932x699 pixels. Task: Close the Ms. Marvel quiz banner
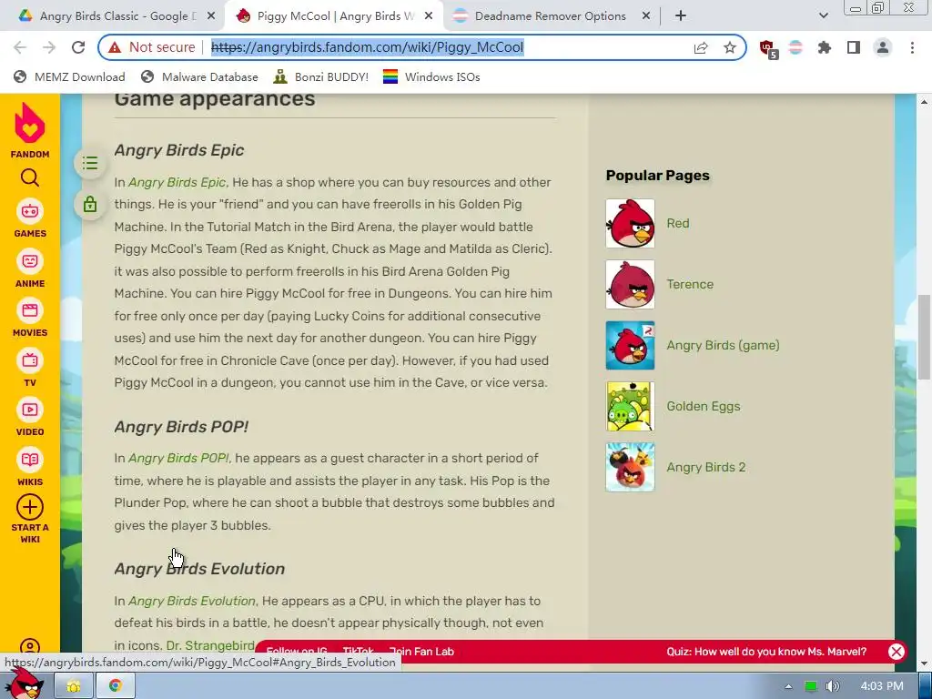pos(897,652)
